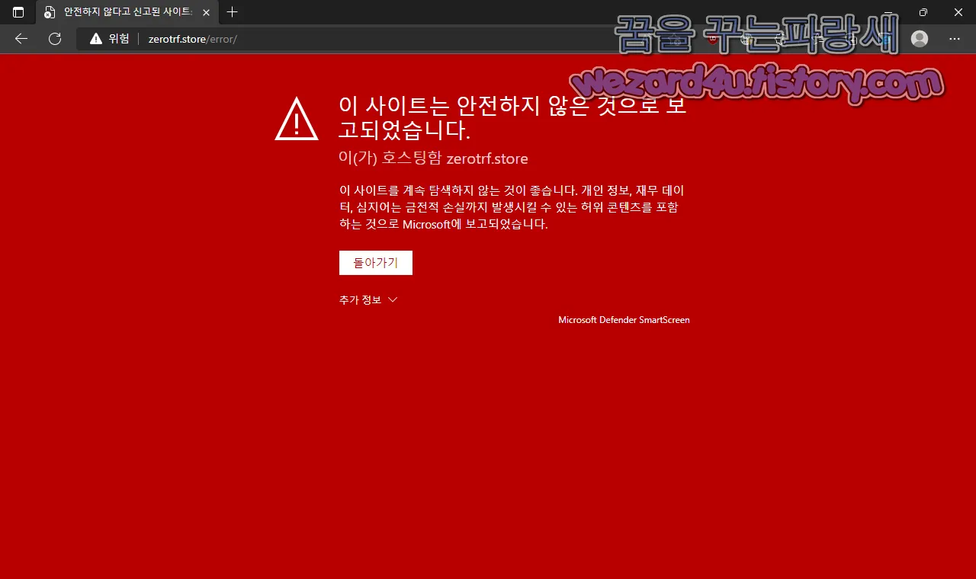Expand the 추가 정보 details section
Screen dimensions: 976x579
click(x=359, y=299)
